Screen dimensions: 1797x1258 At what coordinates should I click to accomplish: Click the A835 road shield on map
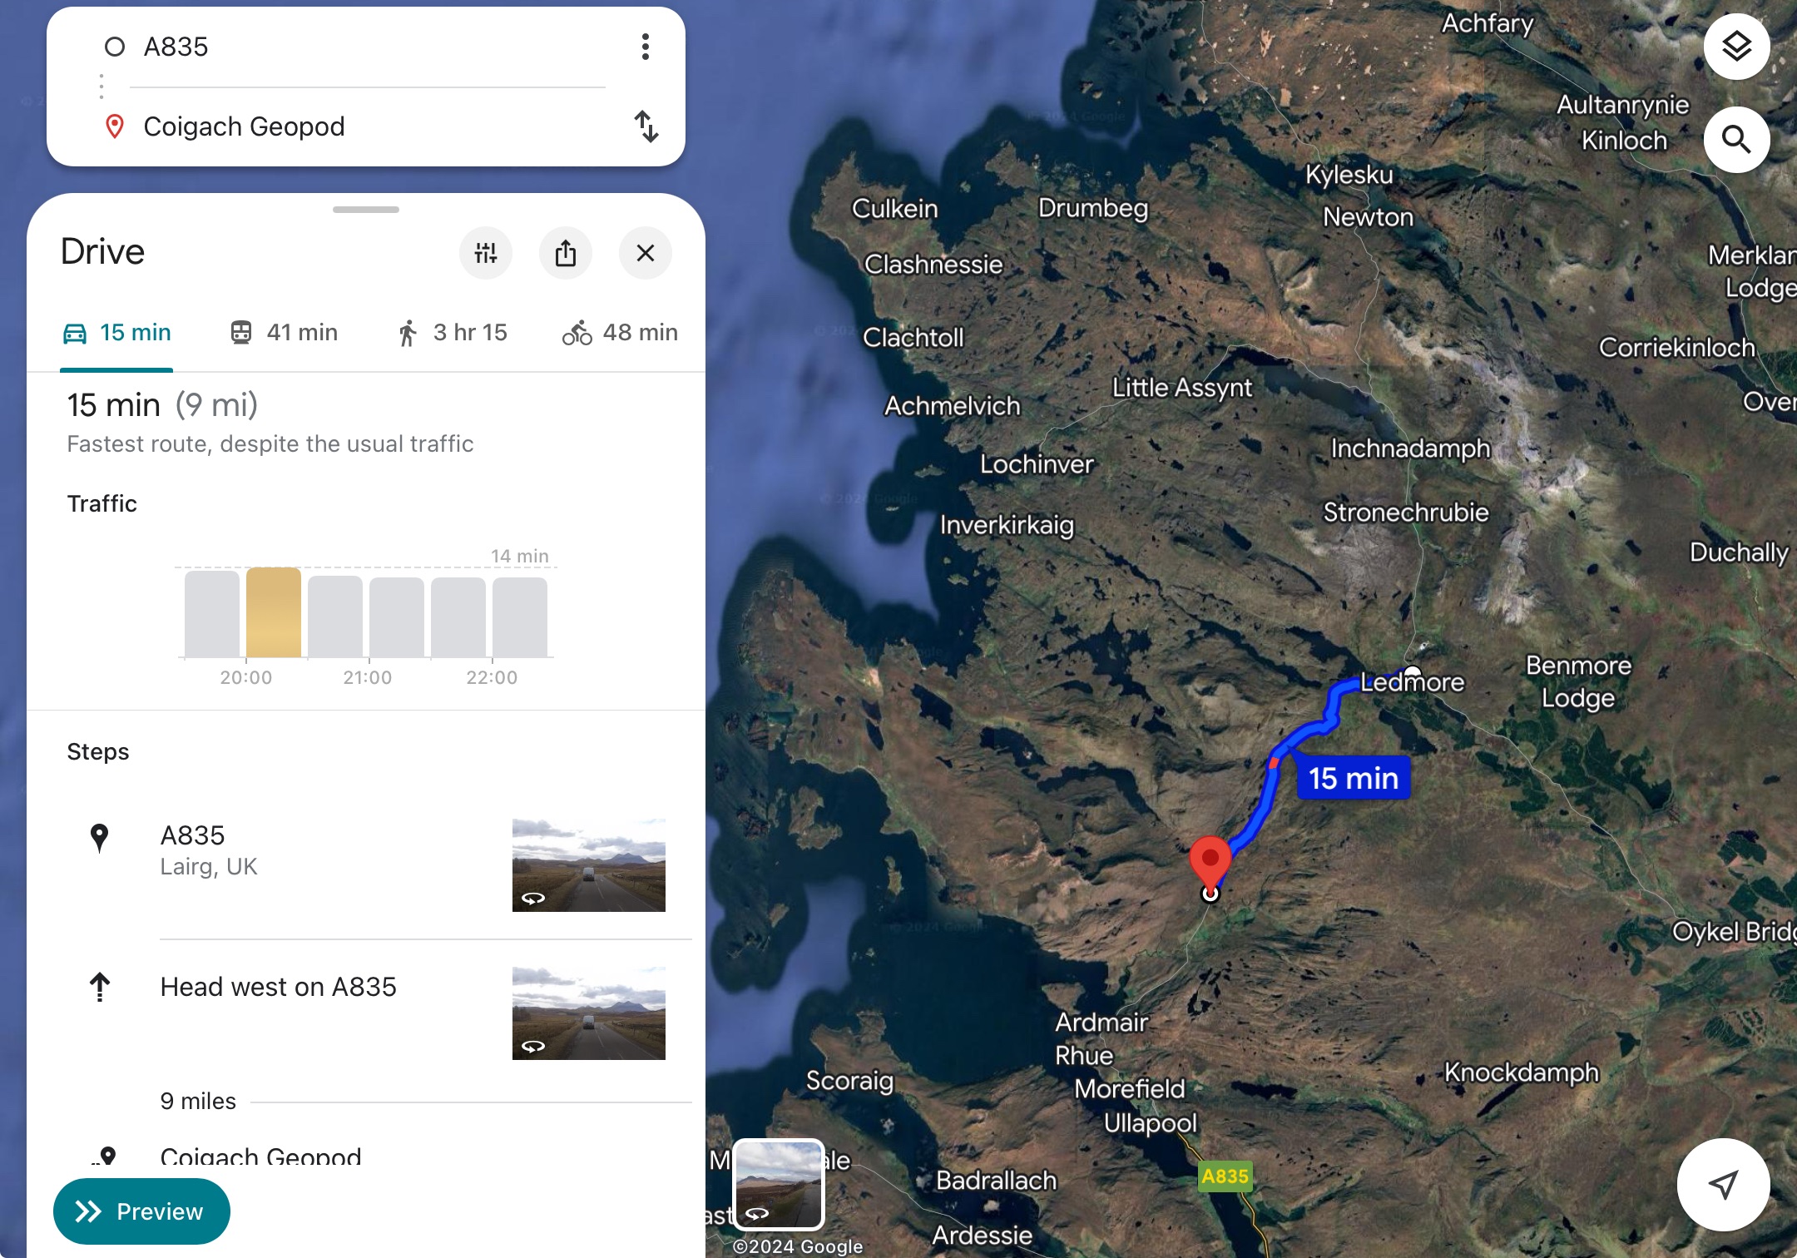(x=1225, y=1176)
